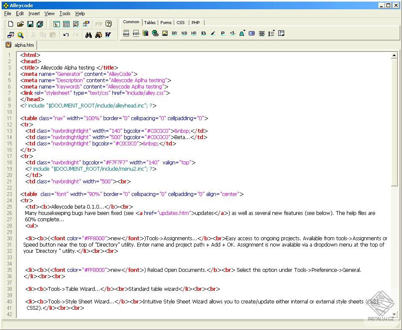
Task: Create a new document
Action: click(x=10, y=24)
